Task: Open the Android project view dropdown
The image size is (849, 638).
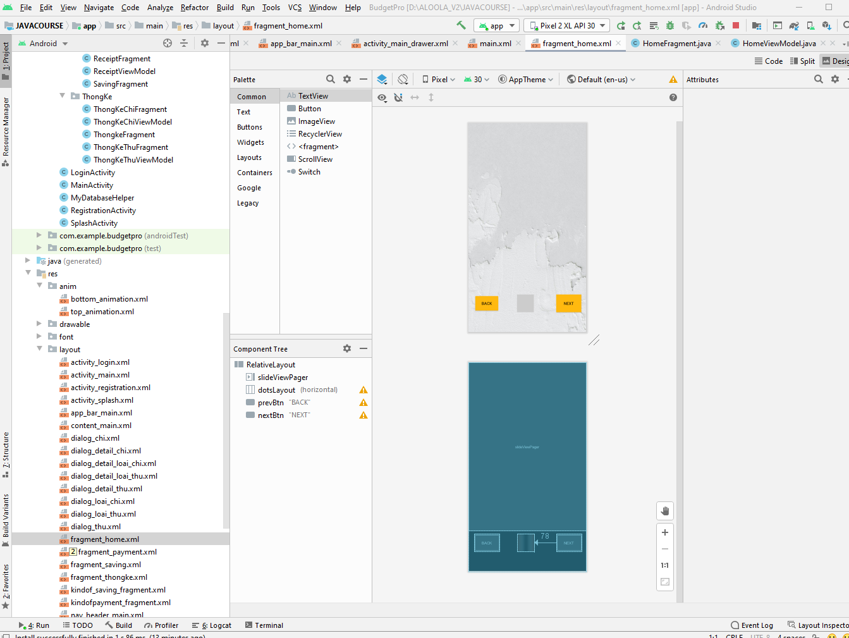Action: click(43, 44)
